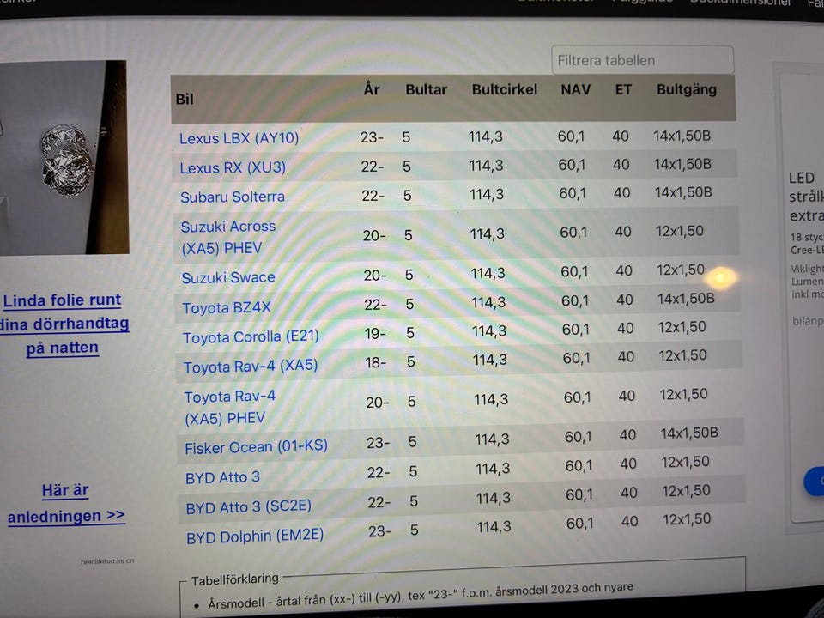Click the NAV column header
Screen dimensions: 824x618
575,90
